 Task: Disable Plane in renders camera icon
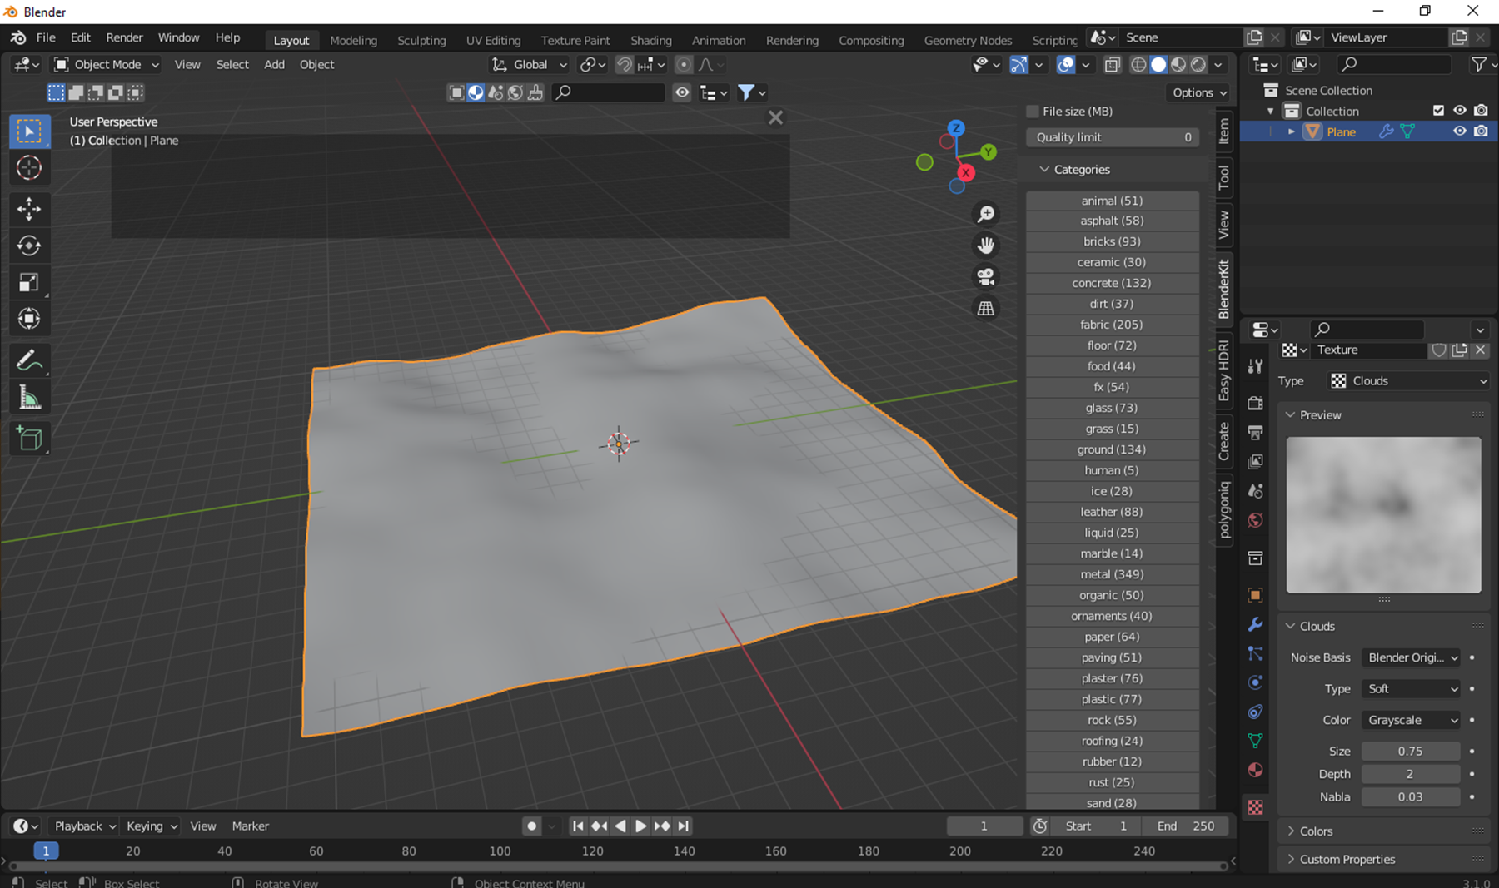1481,131
